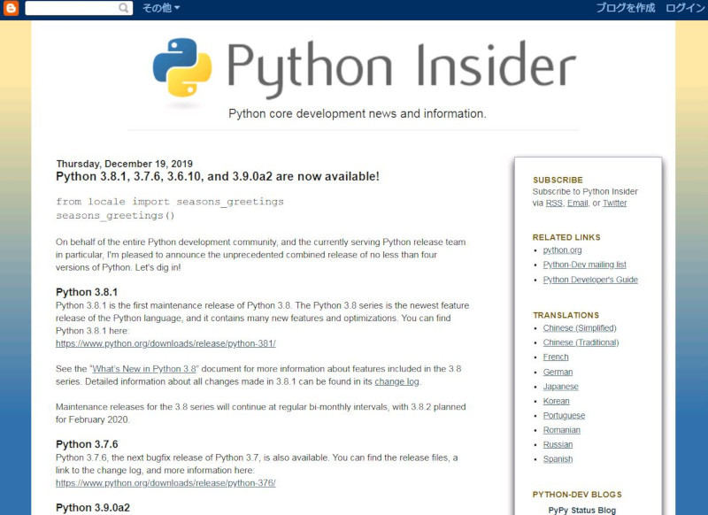
Task: Click the Python 3.7.6 section heading
Action: 87,444
